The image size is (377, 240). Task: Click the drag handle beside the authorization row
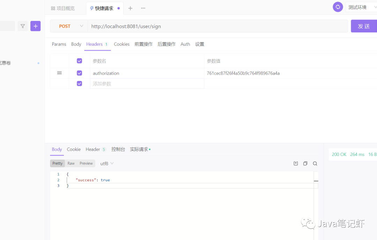click(x=59, y=73)
